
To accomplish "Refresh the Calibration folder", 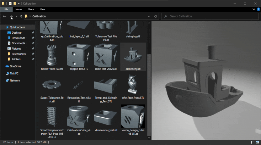I will pos(155,16).
